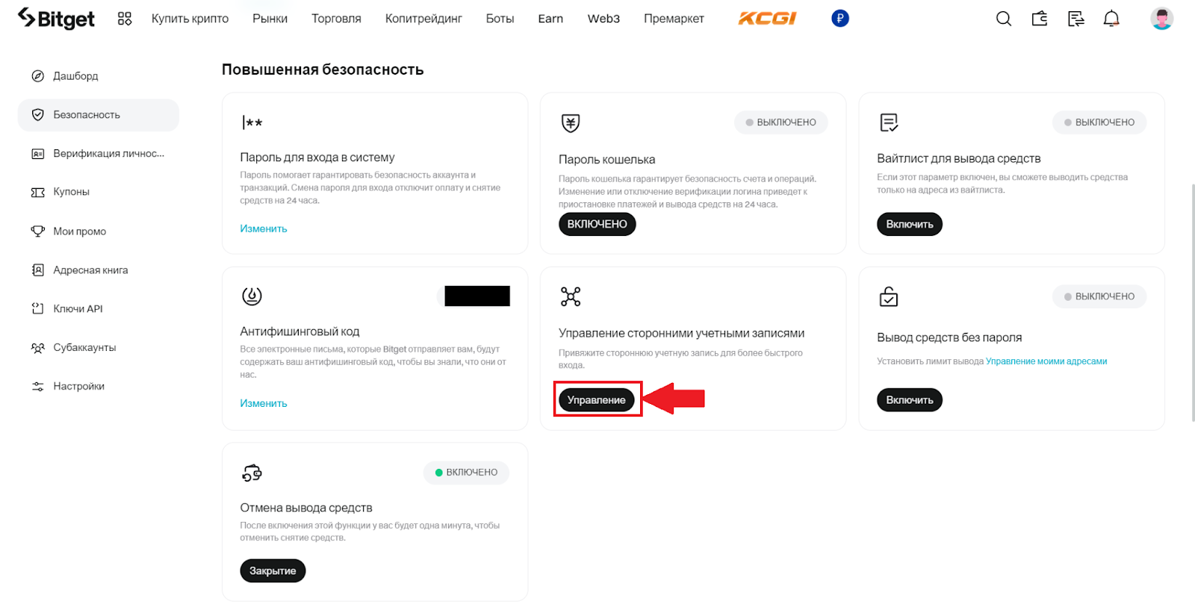1195x604 pixels.
Task: Expand the Купить крипто menu
Action: coord(190,19)
